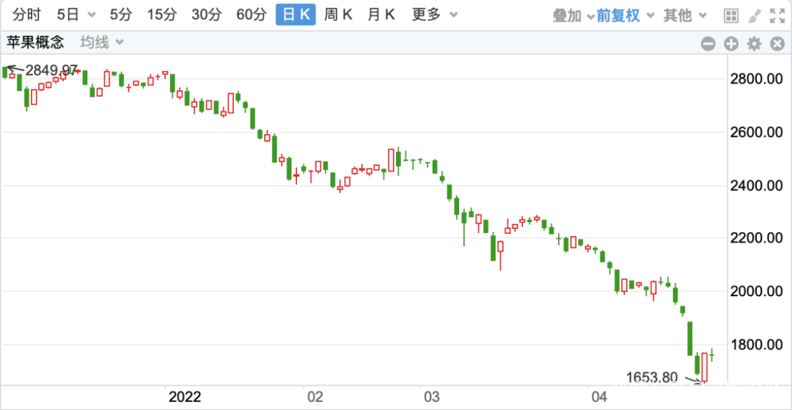Viewport: 792px width, 410px height.
Task: Close the indicator bar with X icon
Action: [777, 44]
